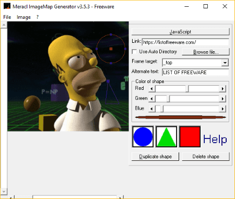Click the Link URL input field
The image size is (235, 199).
click(x=185, y=42)
